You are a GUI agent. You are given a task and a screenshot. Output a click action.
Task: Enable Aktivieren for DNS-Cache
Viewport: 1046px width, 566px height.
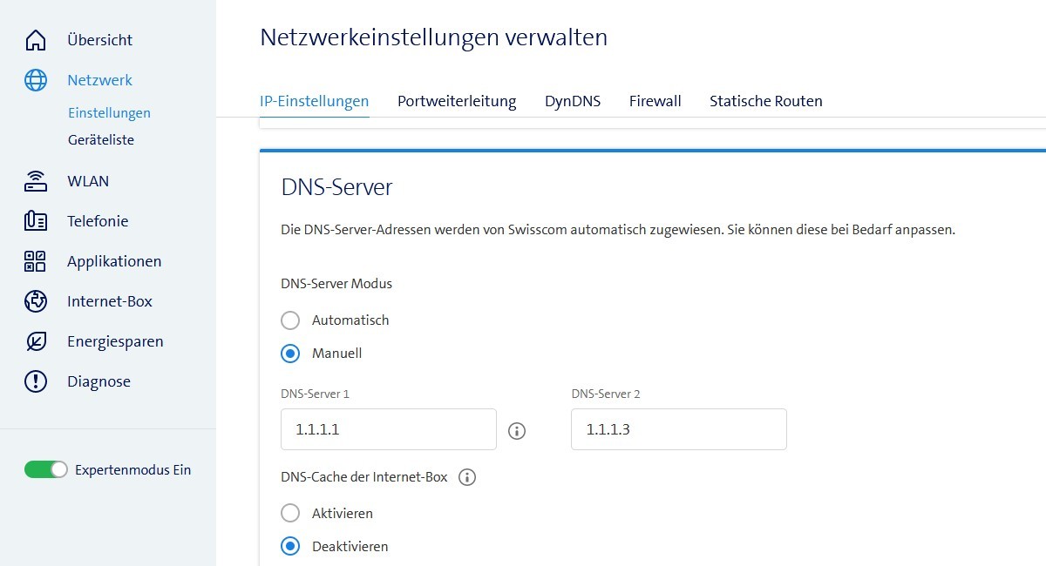(x=290, y=513)
